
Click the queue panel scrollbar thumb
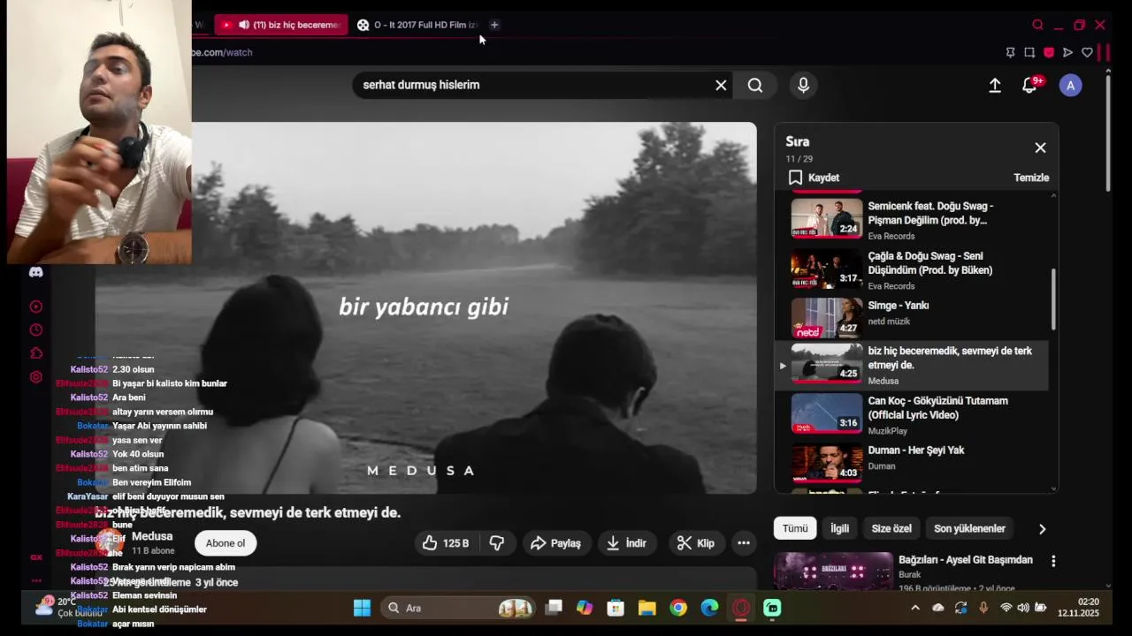click(x=1052, y=299)
